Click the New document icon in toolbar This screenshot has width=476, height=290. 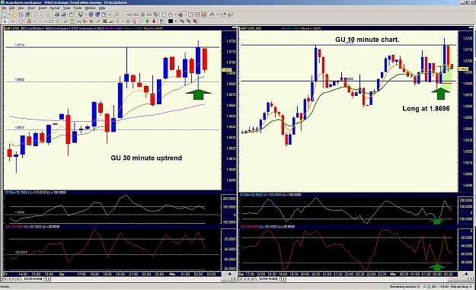click(5, 14)
